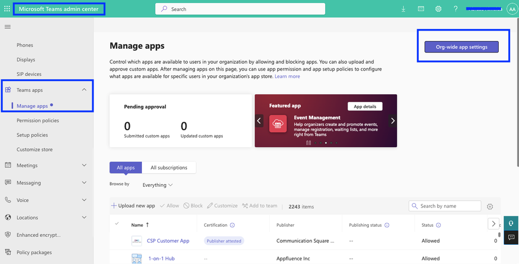Open the CSP Customer App link
This screenshot has width=519, height=264.
(x=168, y=241)
